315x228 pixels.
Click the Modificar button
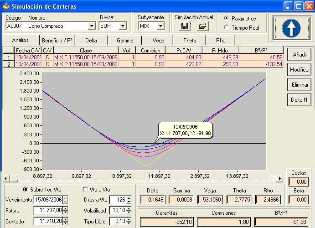click(x=300, y=69)
